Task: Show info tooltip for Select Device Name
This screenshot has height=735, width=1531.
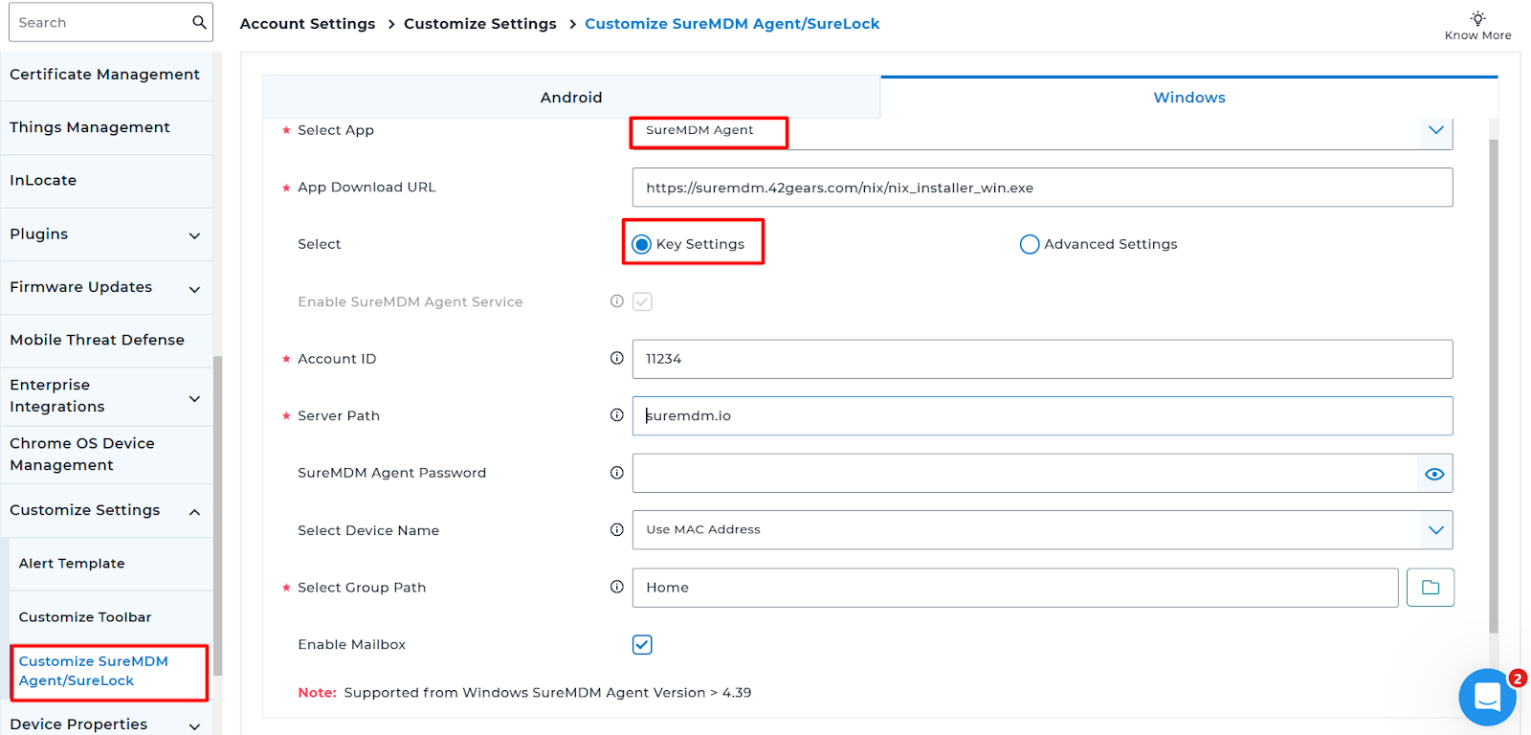Action: tap(617, 529)
